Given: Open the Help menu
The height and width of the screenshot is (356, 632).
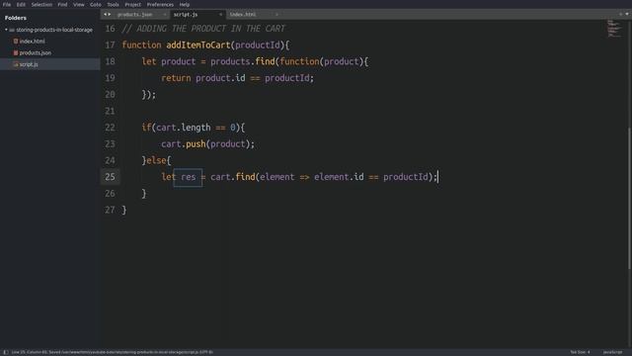Looking at the screenshot, I should (x=185, y=4).
